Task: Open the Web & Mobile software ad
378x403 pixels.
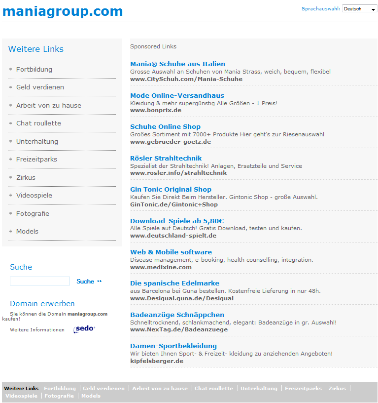Action: (171, 252)
